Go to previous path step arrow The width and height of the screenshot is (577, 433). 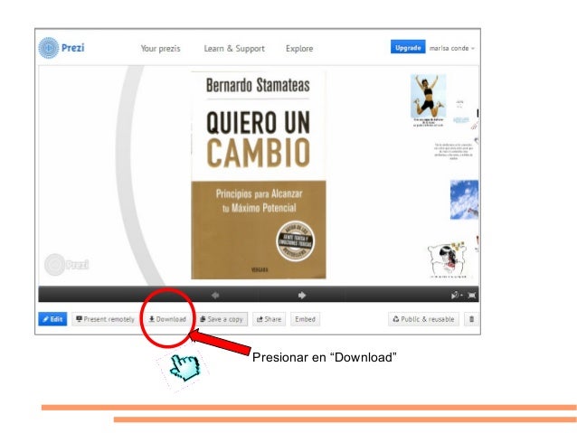click(x=215, y=295)
